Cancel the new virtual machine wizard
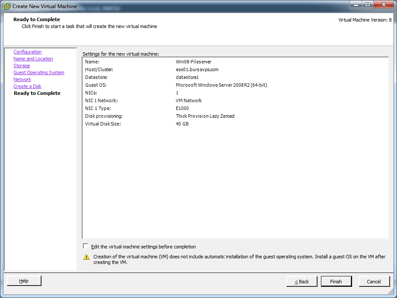Image resolution: width=397 pixels, height=298 pixels. point(374,282)
